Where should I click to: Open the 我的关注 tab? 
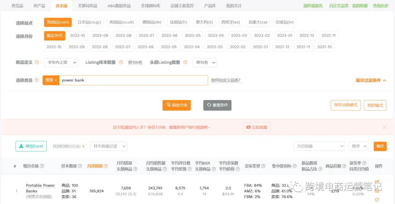pyautogui.click(x=234, y=6)
